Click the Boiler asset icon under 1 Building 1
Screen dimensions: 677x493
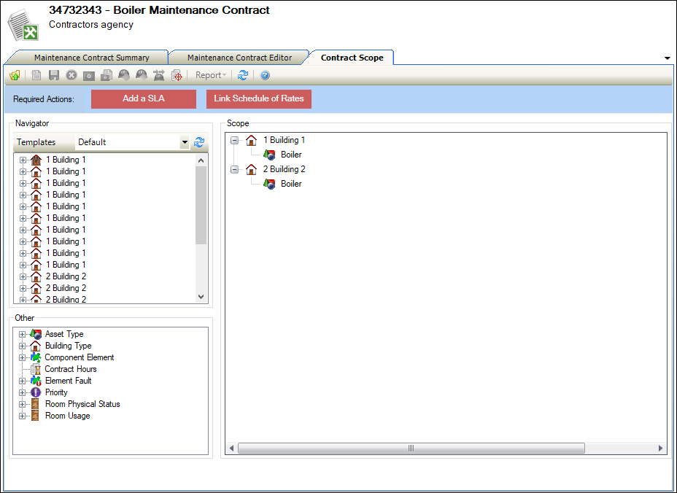[269, 155]
